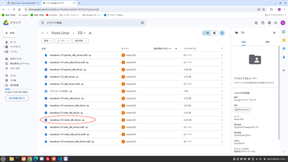Open Kona Linux location chip in details
288x162 pixels.
243,110
